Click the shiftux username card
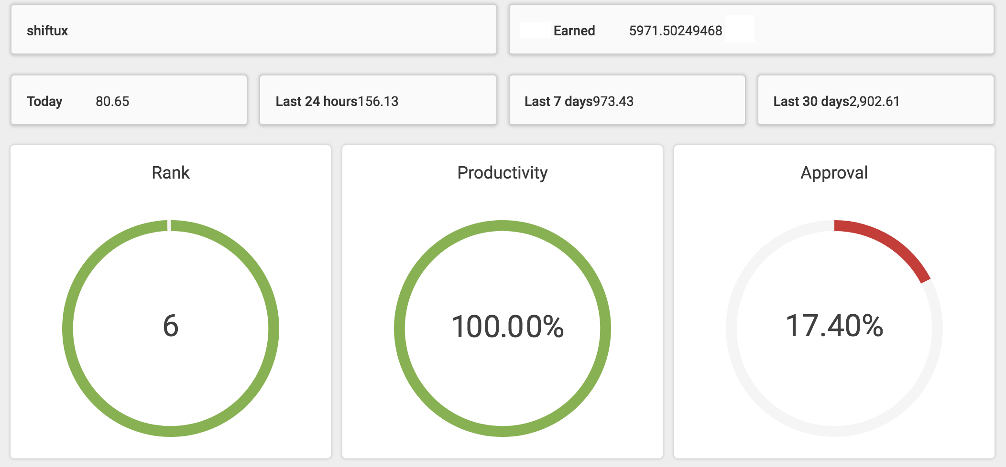 tap(254, 30)
